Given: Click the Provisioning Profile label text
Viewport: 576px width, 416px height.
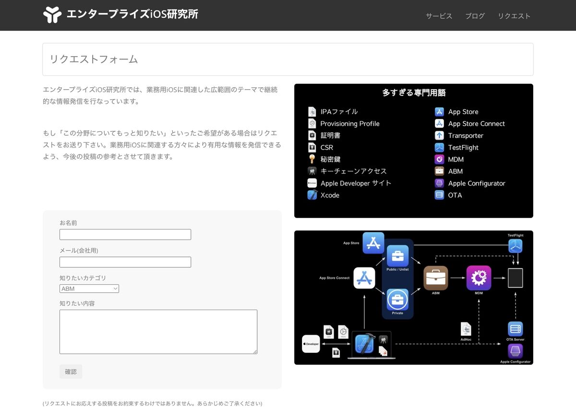Looking at the screenshot, I should [x=350, y=124].
